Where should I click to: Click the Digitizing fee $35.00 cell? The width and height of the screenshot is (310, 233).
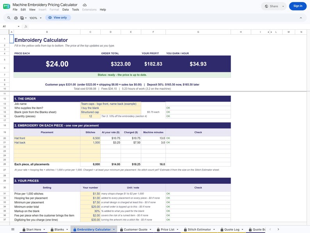tap(90, 220)
